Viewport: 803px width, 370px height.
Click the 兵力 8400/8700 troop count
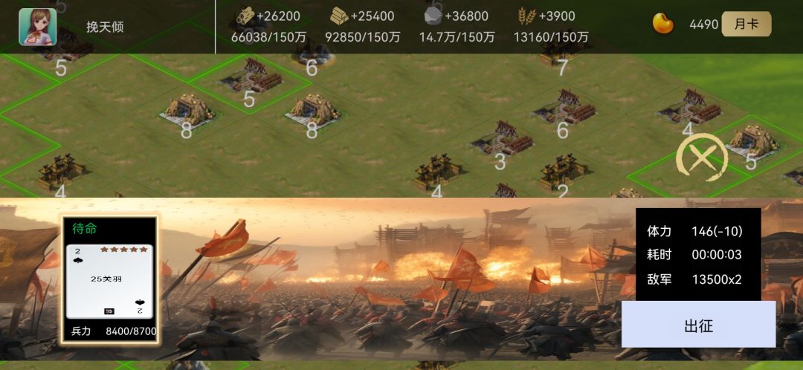[x=115, y=331]
